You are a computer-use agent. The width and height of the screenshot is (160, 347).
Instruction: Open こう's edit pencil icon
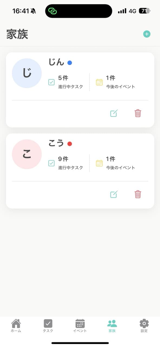114,194
